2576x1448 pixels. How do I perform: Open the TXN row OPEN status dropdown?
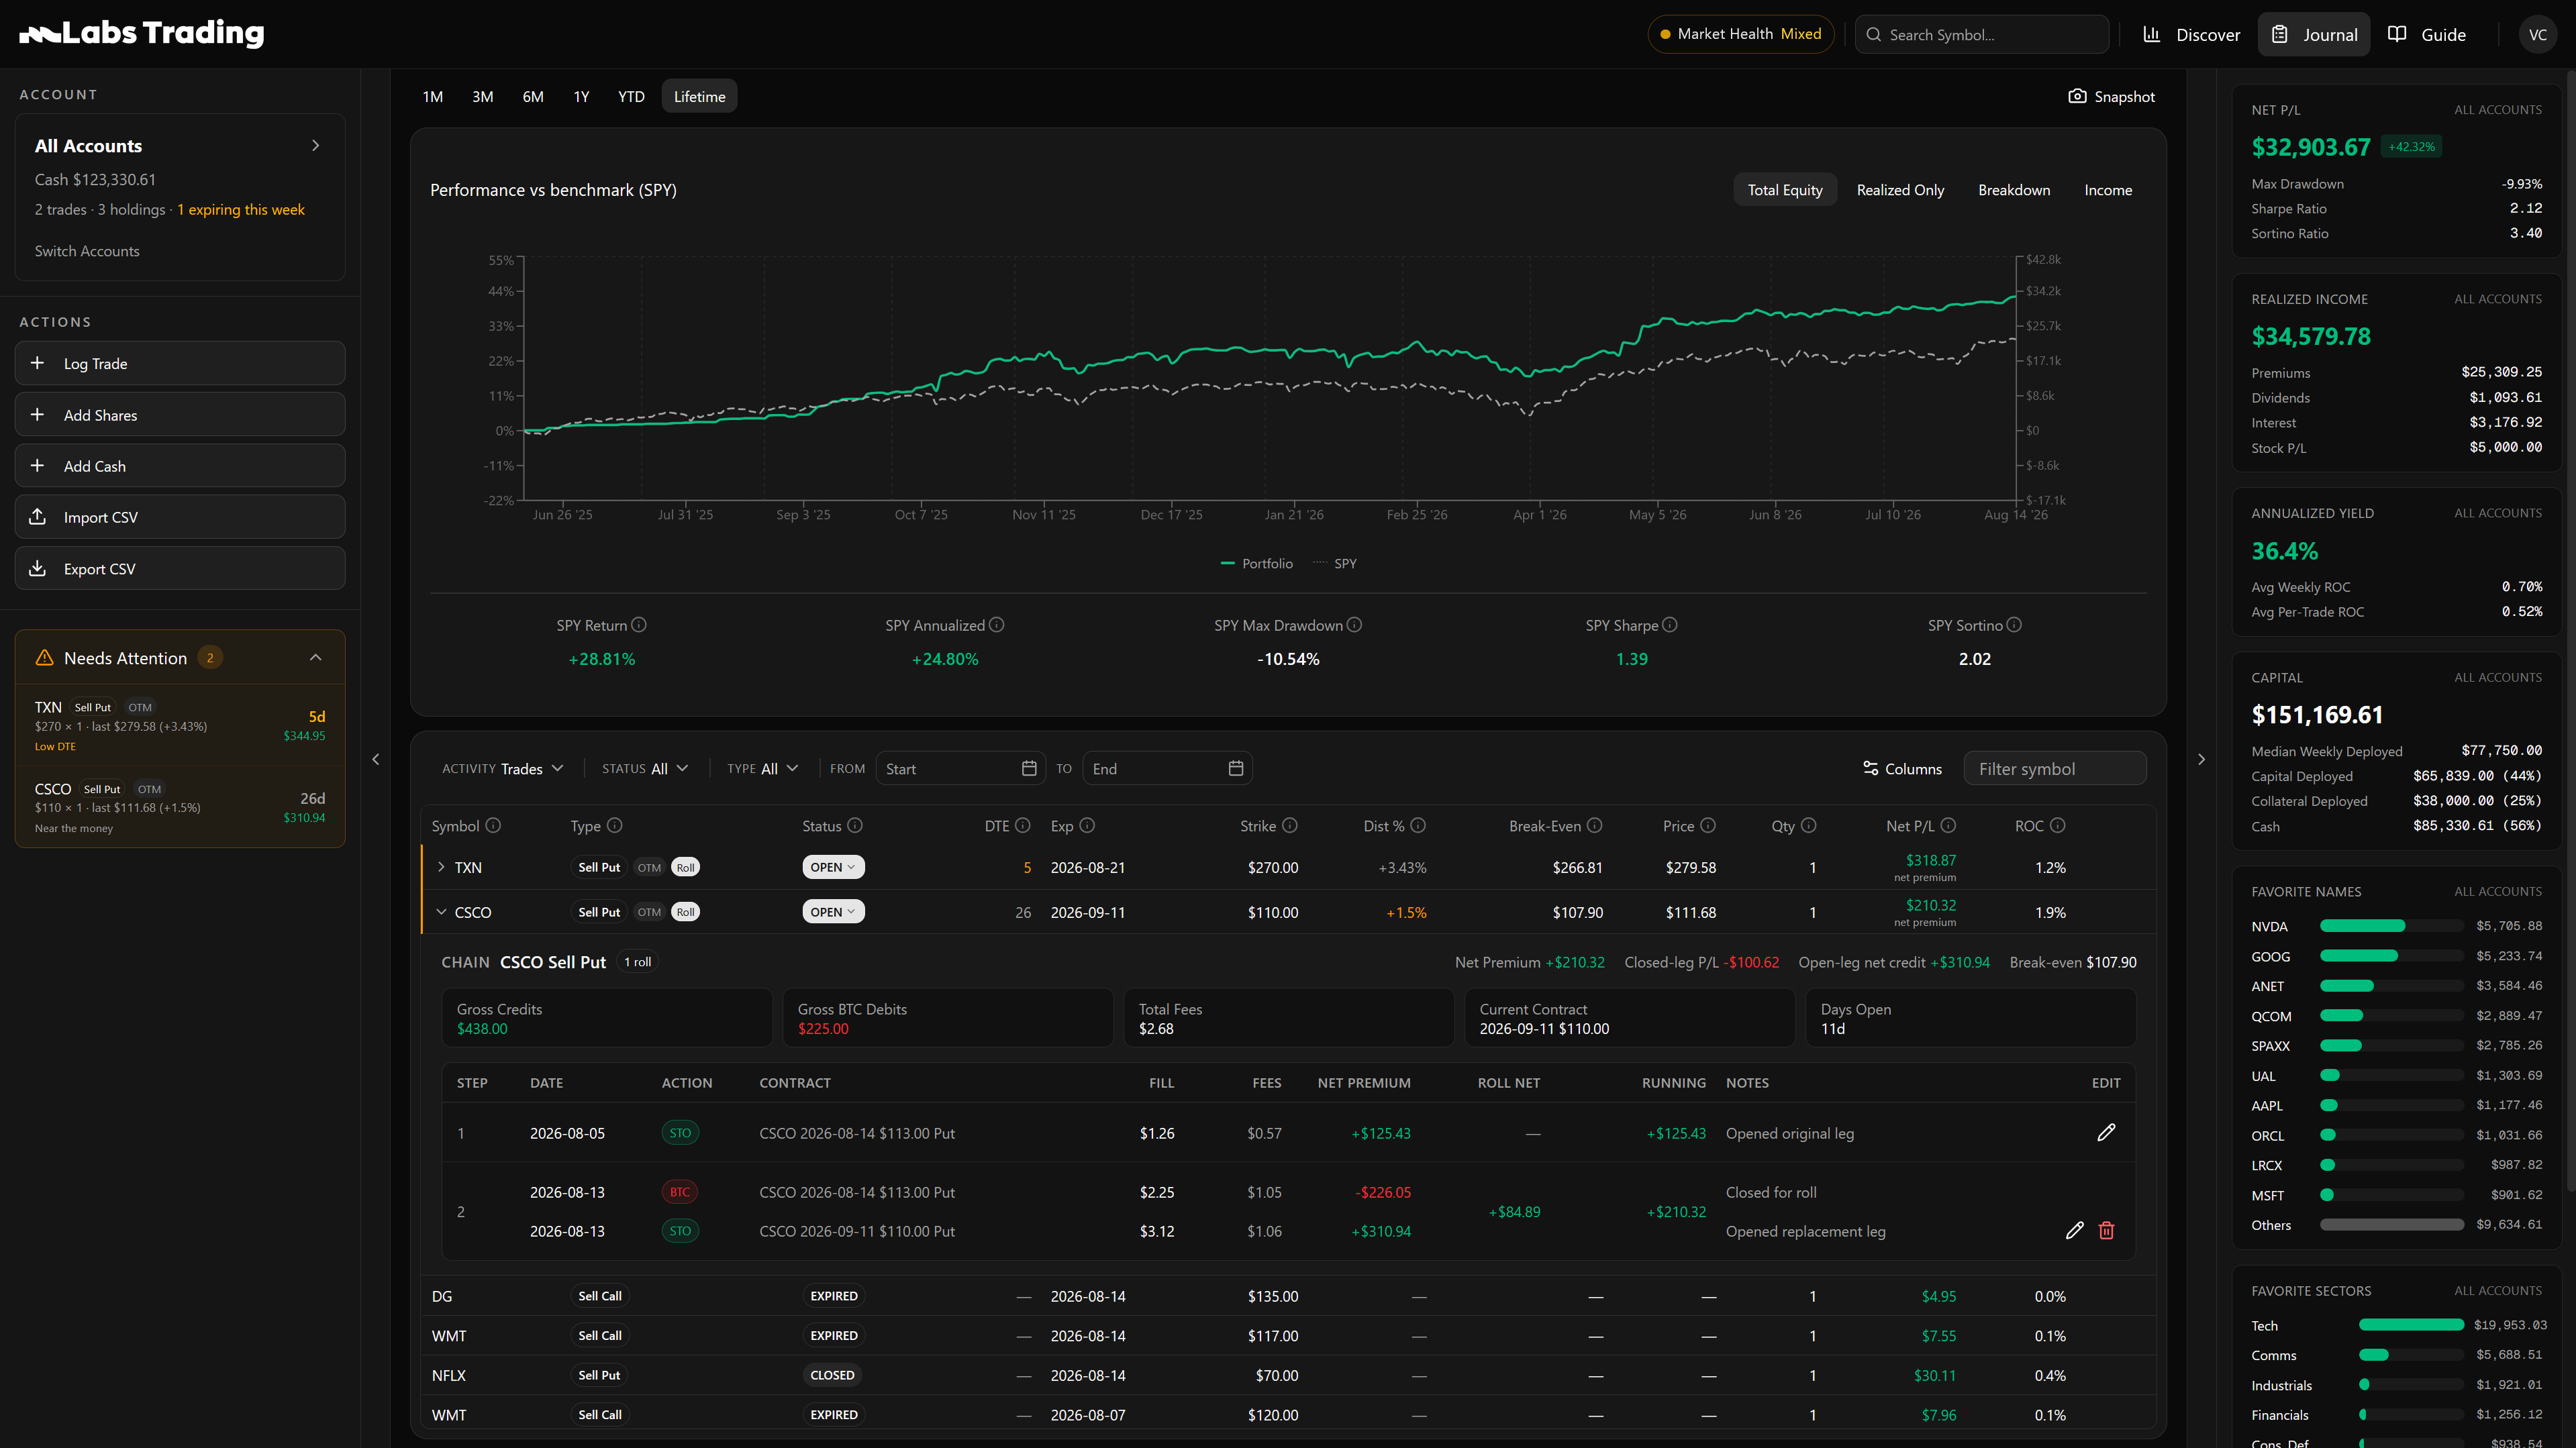tap(833, 867)
